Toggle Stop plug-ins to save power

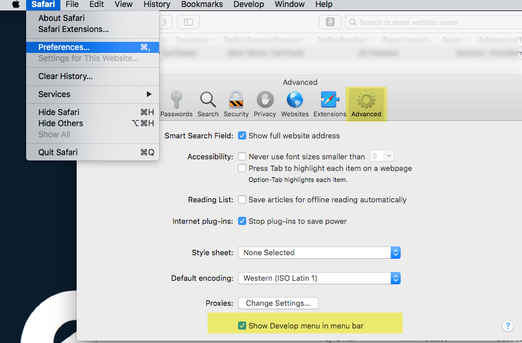242,221
